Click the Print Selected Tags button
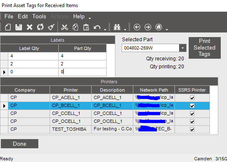 pos(205,48)
